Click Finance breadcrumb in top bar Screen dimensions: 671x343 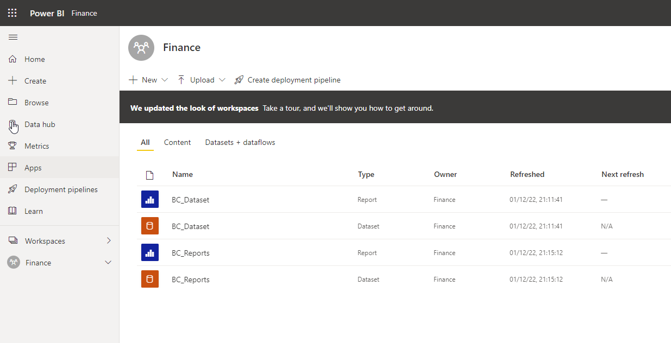(84, 13)
